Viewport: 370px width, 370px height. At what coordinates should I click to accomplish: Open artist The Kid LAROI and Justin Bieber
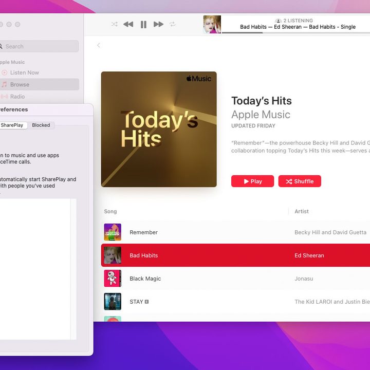click(332, 302)
